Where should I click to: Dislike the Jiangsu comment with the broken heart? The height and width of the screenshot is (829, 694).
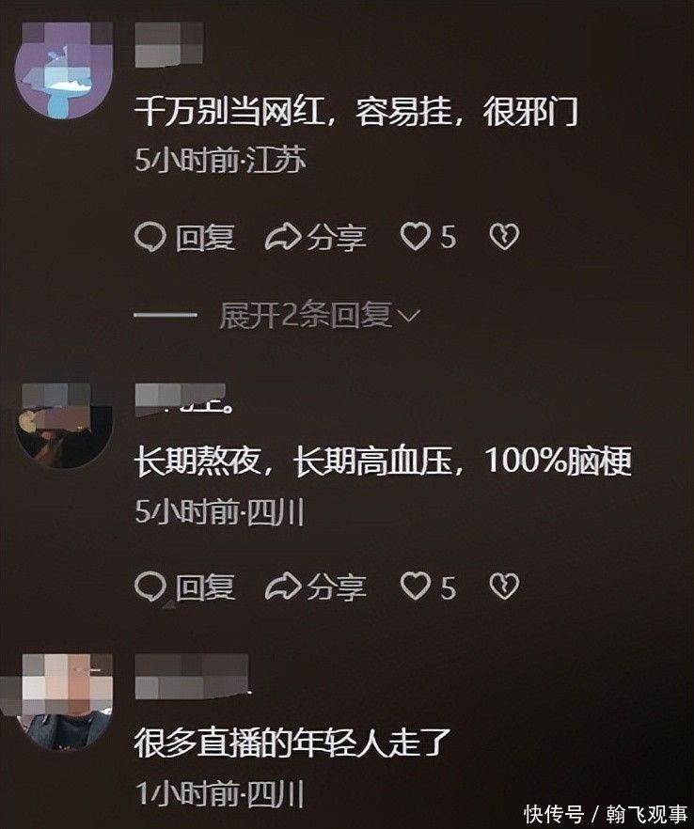(x=504, y=237)
